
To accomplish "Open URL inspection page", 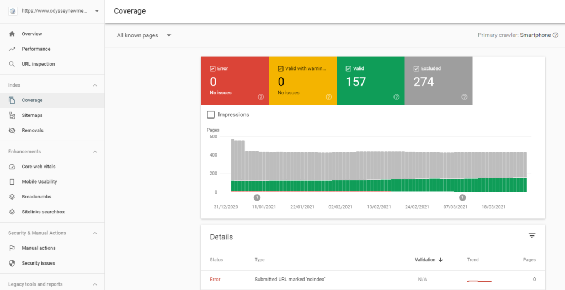I will click(52, 64).
